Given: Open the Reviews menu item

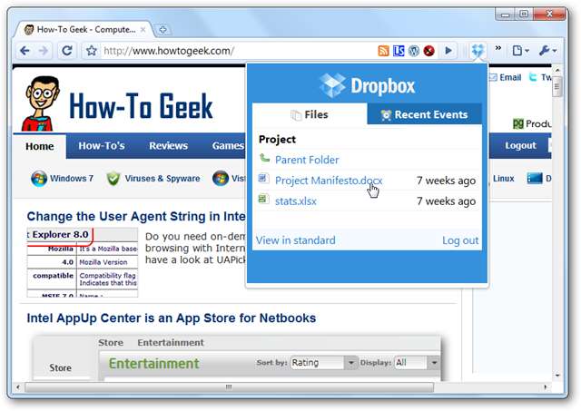Looking at the screenshot, I should click(168, 146).
